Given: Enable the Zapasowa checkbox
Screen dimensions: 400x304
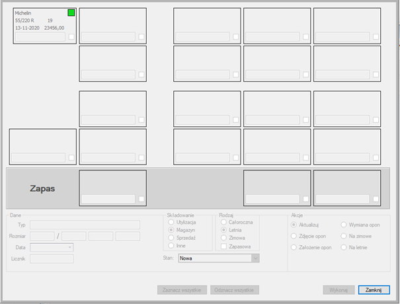Looking at the screenshot, I should point(223,247).
